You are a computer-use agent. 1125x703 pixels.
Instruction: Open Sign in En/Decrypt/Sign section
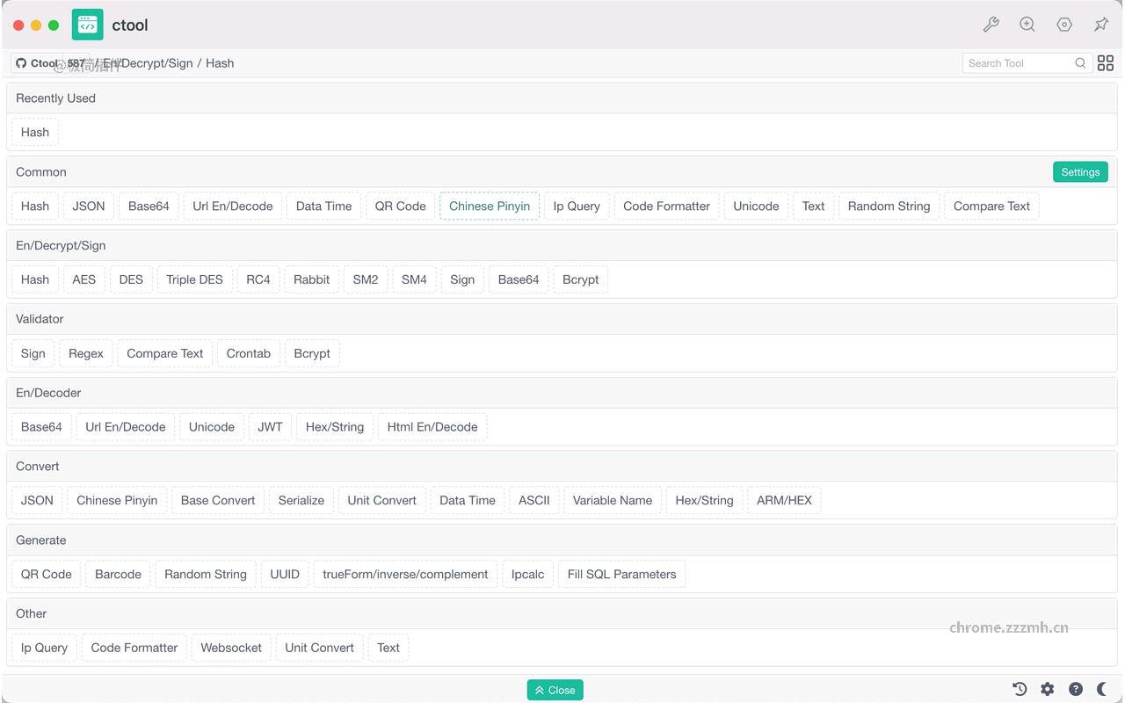tap(462, 280)
